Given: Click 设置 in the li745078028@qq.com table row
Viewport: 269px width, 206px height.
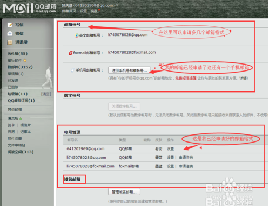Looking at the screenshot, I should tap(170, 158).
